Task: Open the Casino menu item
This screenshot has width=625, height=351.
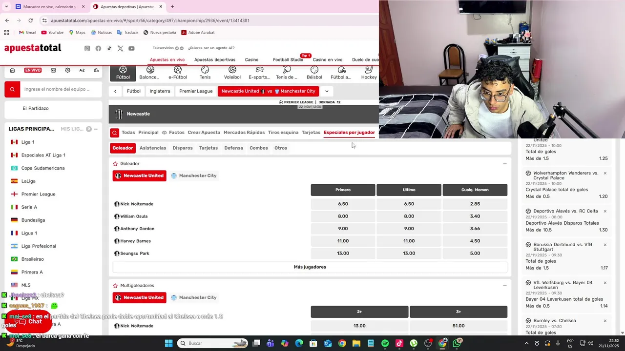Action: (251, 59)
